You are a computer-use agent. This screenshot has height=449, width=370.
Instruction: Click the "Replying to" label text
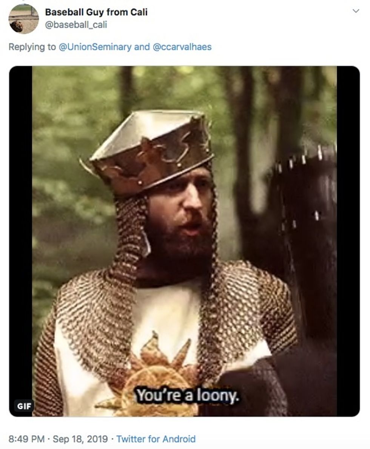click(32, 47)
